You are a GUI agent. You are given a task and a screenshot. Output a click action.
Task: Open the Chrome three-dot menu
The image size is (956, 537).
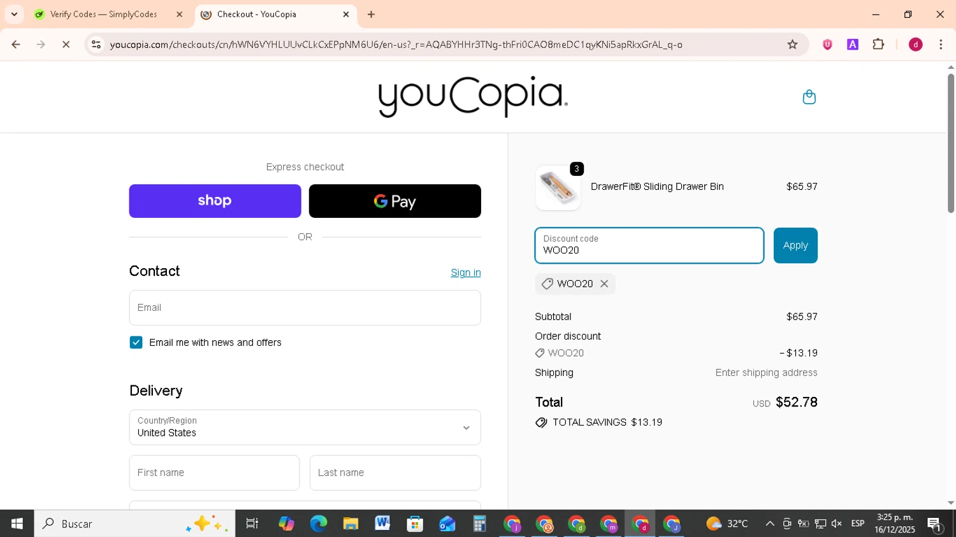point(941,45)
